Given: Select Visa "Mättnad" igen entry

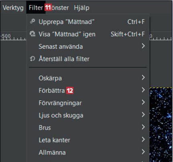Looking at the screenshot, I should 88,34.
